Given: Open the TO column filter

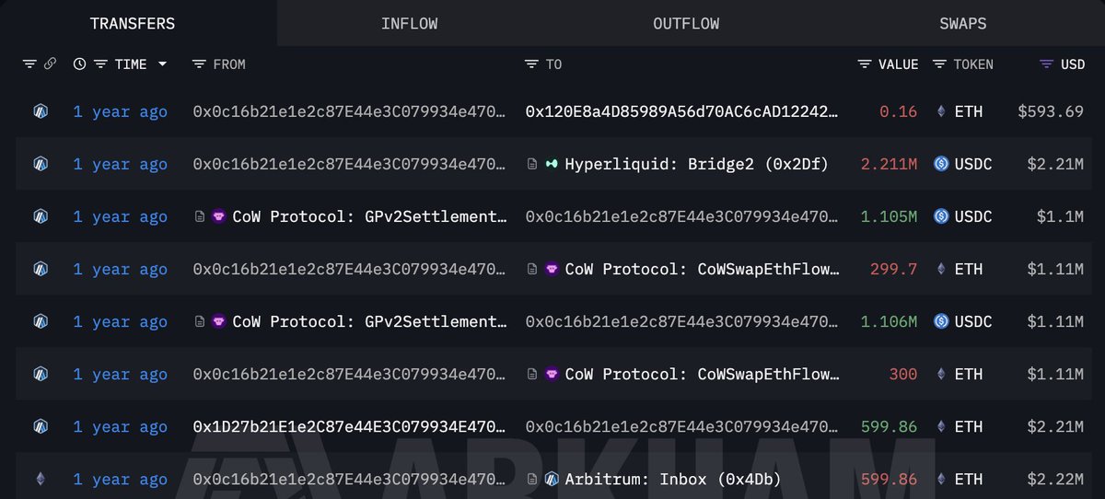Looking at the screenshot, I should point(531,64).
